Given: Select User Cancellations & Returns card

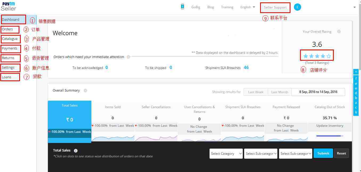Looking at the screenshot, I should click(x=200, y=121).
